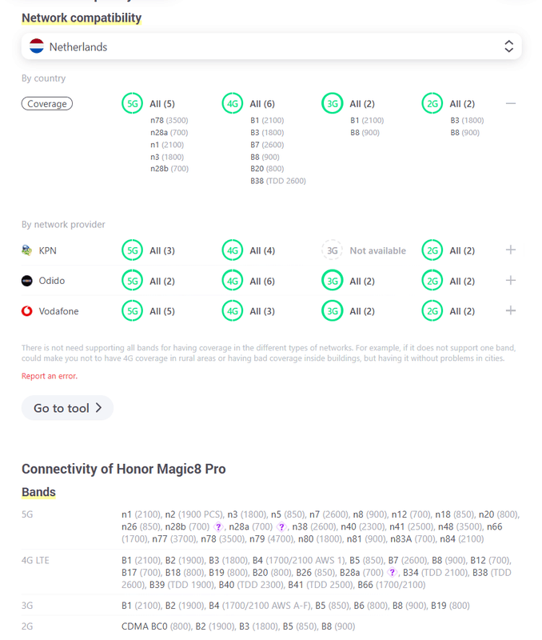Click the Odido 4G badge icon
542x640 pixels.
pos(233,281)
